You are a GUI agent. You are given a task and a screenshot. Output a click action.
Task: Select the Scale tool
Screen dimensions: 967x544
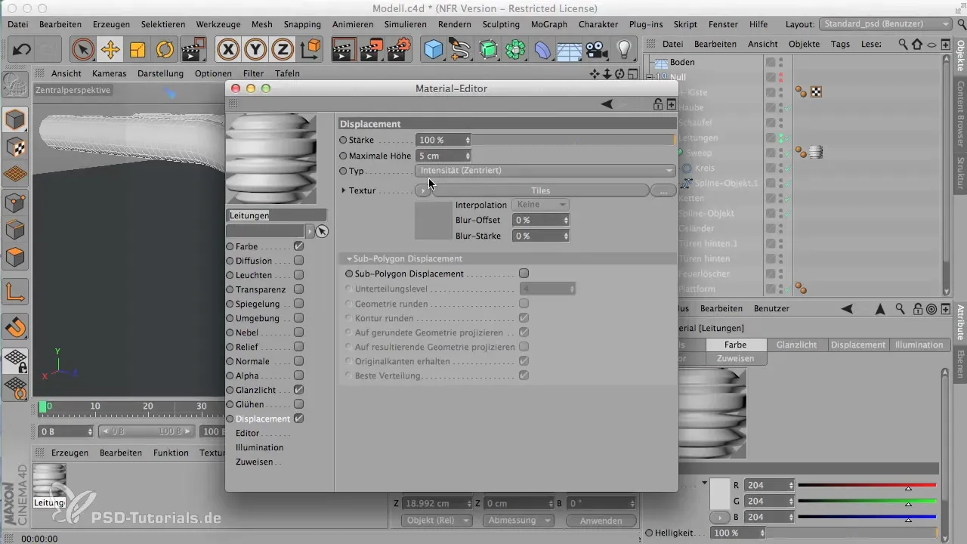tap(137, 50)
